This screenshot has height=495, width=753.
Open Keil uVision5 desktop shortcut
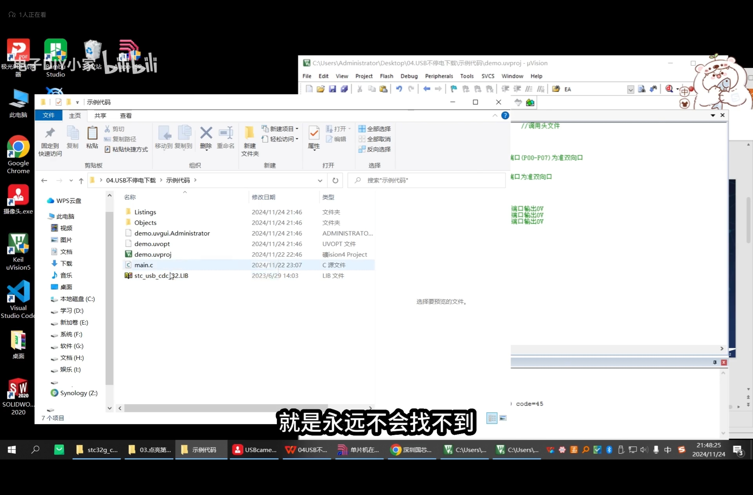18,244
